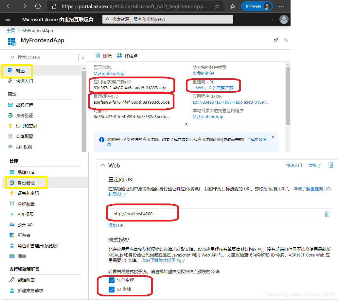Screen dimensions: 338x300
Task: Open managed application MyFrontendApp link
Action: tap(208, 117)
